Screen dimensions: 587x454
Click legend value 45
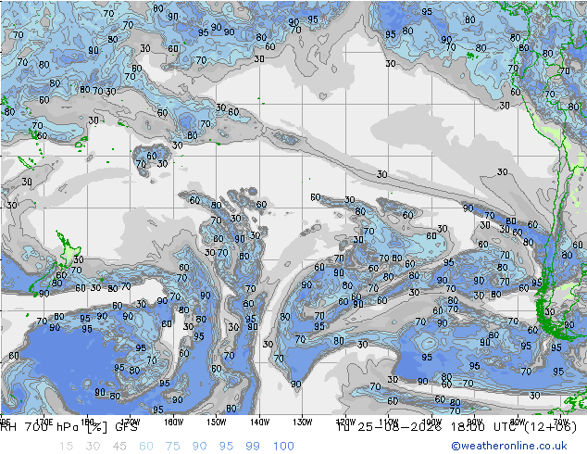tap(119, 446)
